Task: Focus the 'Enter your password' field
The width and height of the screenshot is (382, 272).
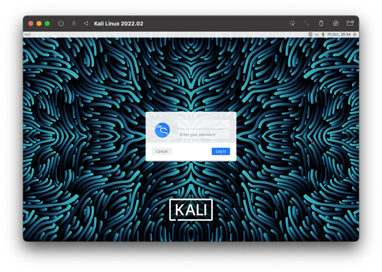Action: [x=204, y=135]
